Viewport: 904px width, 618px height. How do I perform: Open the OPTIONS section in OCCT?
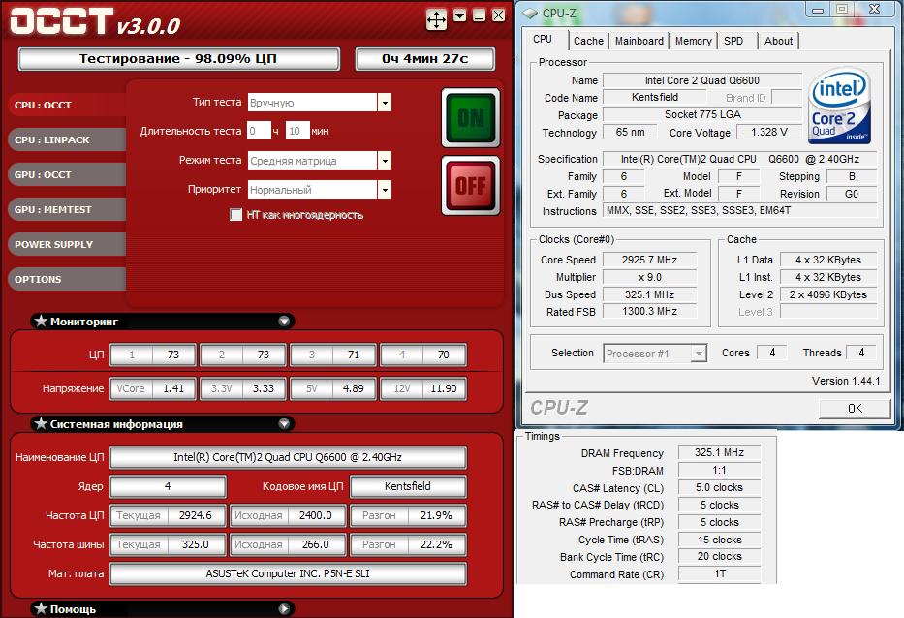(x=66, y=279)
